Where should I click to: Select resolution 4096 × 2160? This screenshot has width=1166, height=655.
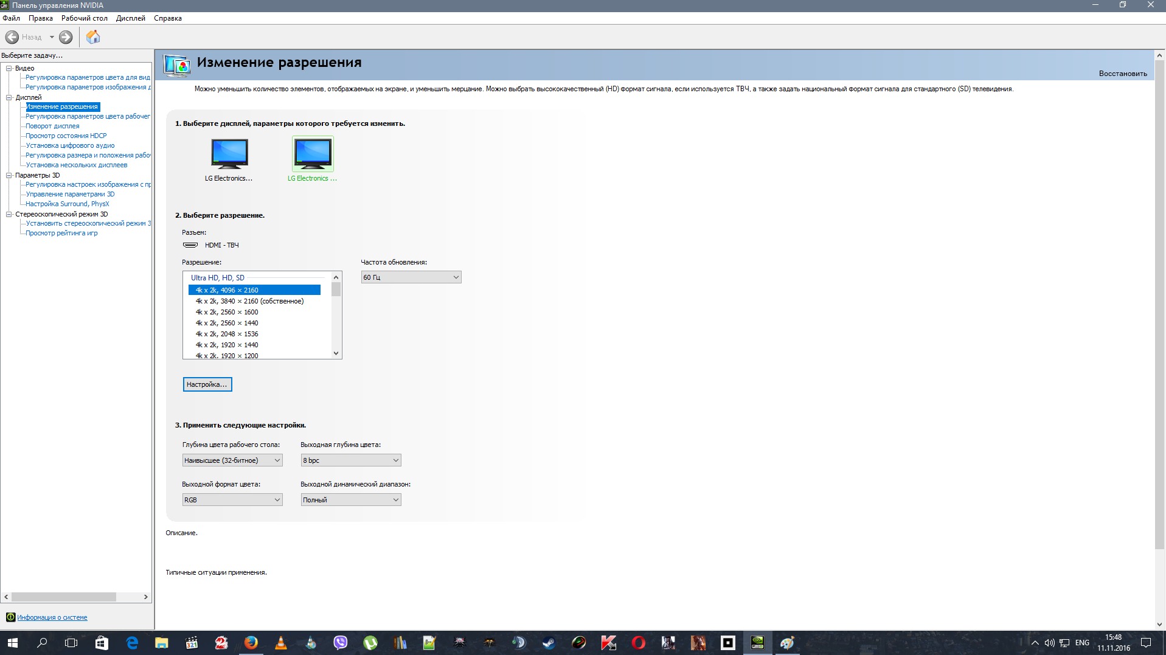254,290
